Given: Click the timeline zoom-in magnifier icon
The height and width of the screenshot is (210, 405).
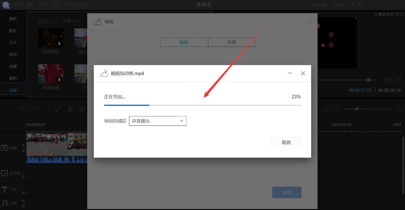Looking at the screenshot, I should 399,109.
